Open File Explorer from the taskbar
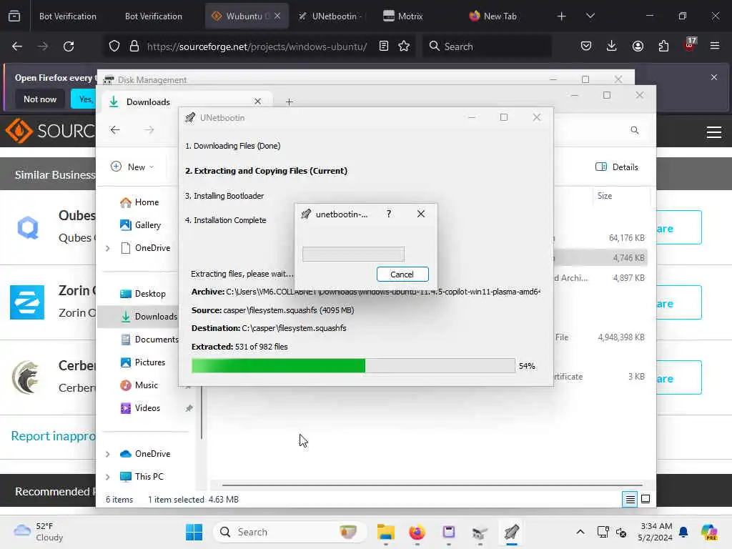The width and height of the screenshot is (732, 549). tap(385, 532)
